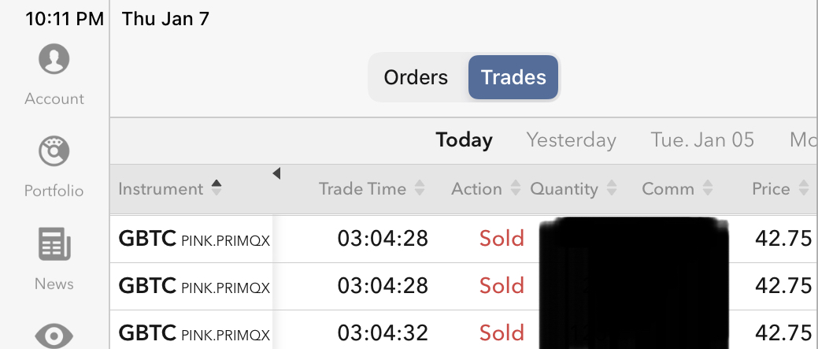Show trades for Tue. Jan 05
Image resolution: width=818 pixels, height=349 pixels.
pyautogui.click(x=702, y=140)
